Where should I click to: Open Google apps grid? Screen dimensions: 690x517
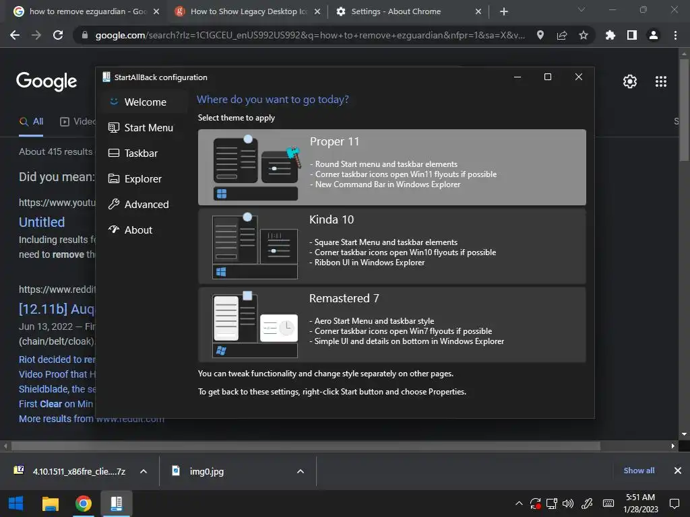(x=661, y=81)
